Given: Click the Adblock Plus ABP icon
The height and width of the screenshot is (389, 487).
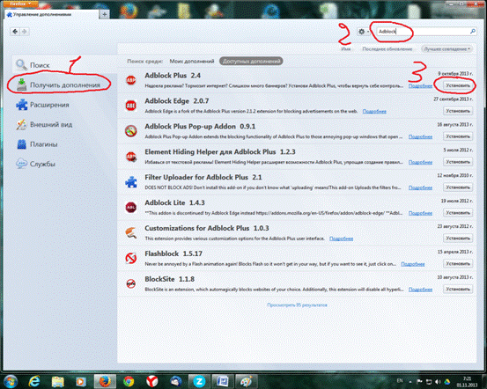Looking at the screenshot, I should click(x=130, y=80).
